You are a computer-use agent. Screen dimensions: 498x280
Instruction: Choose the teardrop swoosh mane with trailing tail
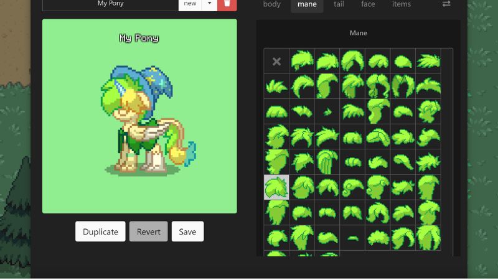click(x=403, y=162)
